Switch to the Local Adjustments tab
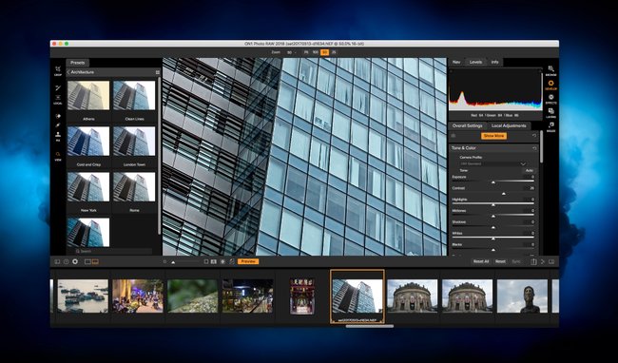The height and width of the screenshot is (363, 618). 509,125
